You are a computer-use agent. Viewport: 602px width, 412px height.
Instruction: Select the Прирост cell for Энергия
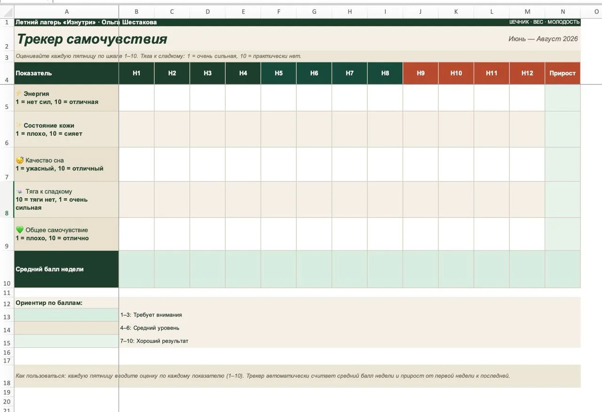pos(562,98)
